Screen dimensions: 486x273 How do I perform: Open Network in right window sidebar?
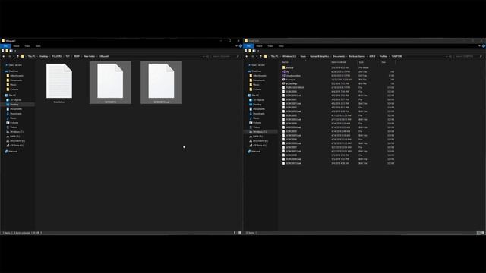point(254,152)
